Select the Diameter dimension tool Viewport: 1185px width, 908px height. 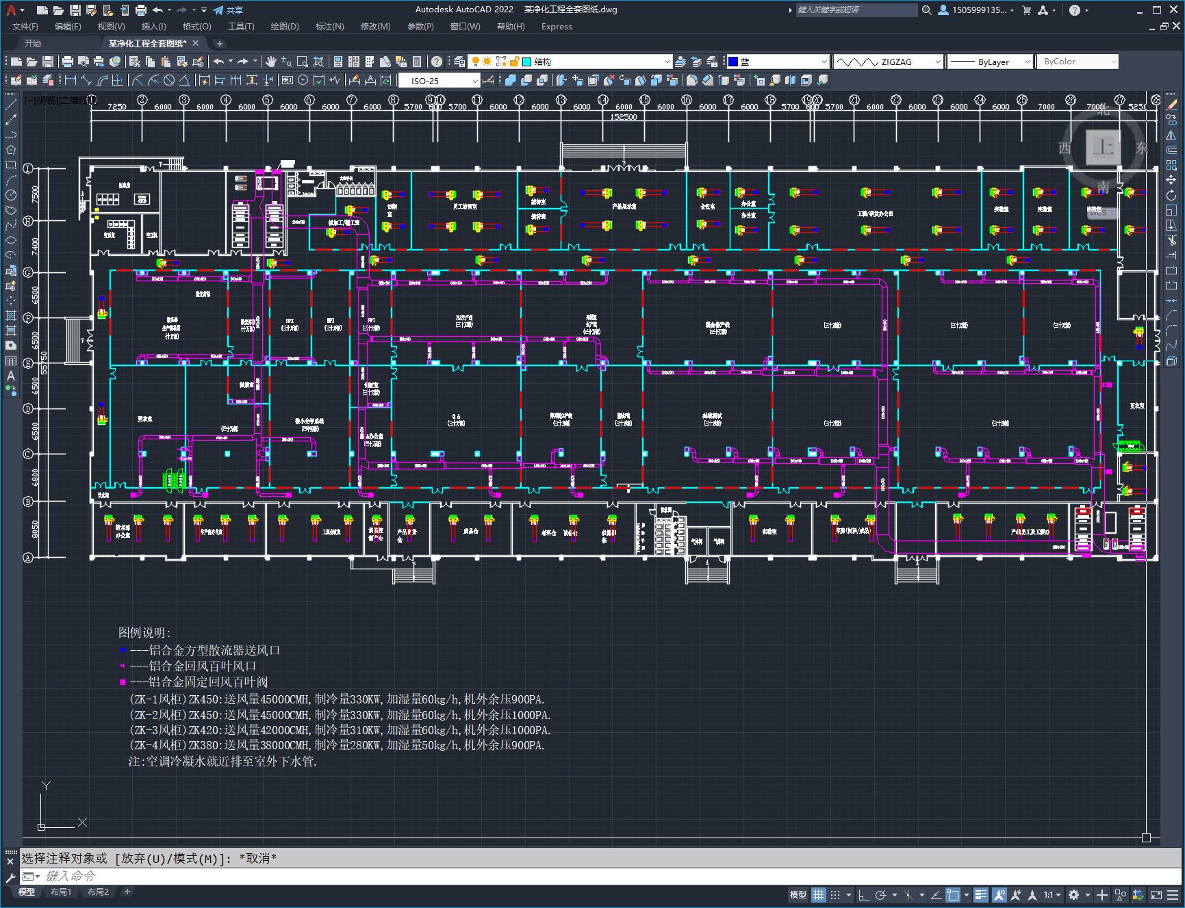tap(168, 80)
